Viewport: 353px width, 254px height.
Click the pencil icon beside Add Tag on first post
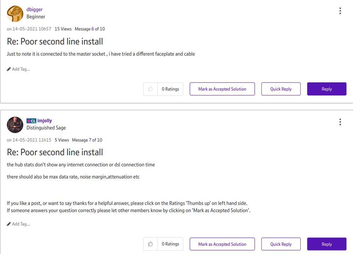8,69
